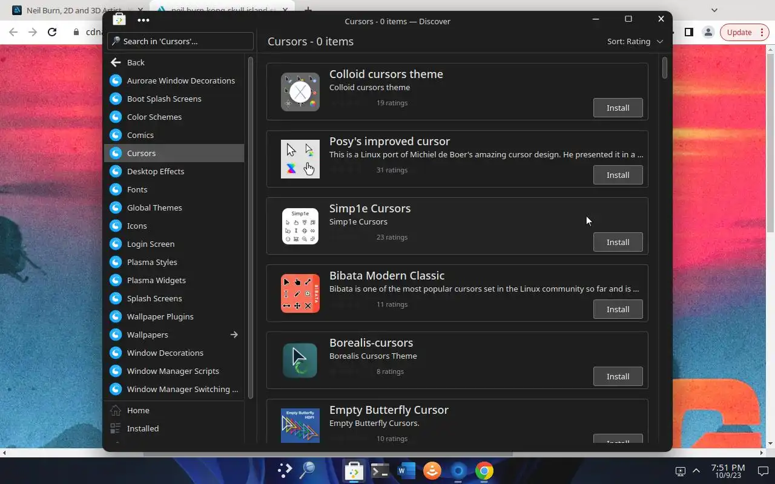Open the KDE application launcher in taskbar
Screen dimensions: 775x484
(x=284, y=471)
